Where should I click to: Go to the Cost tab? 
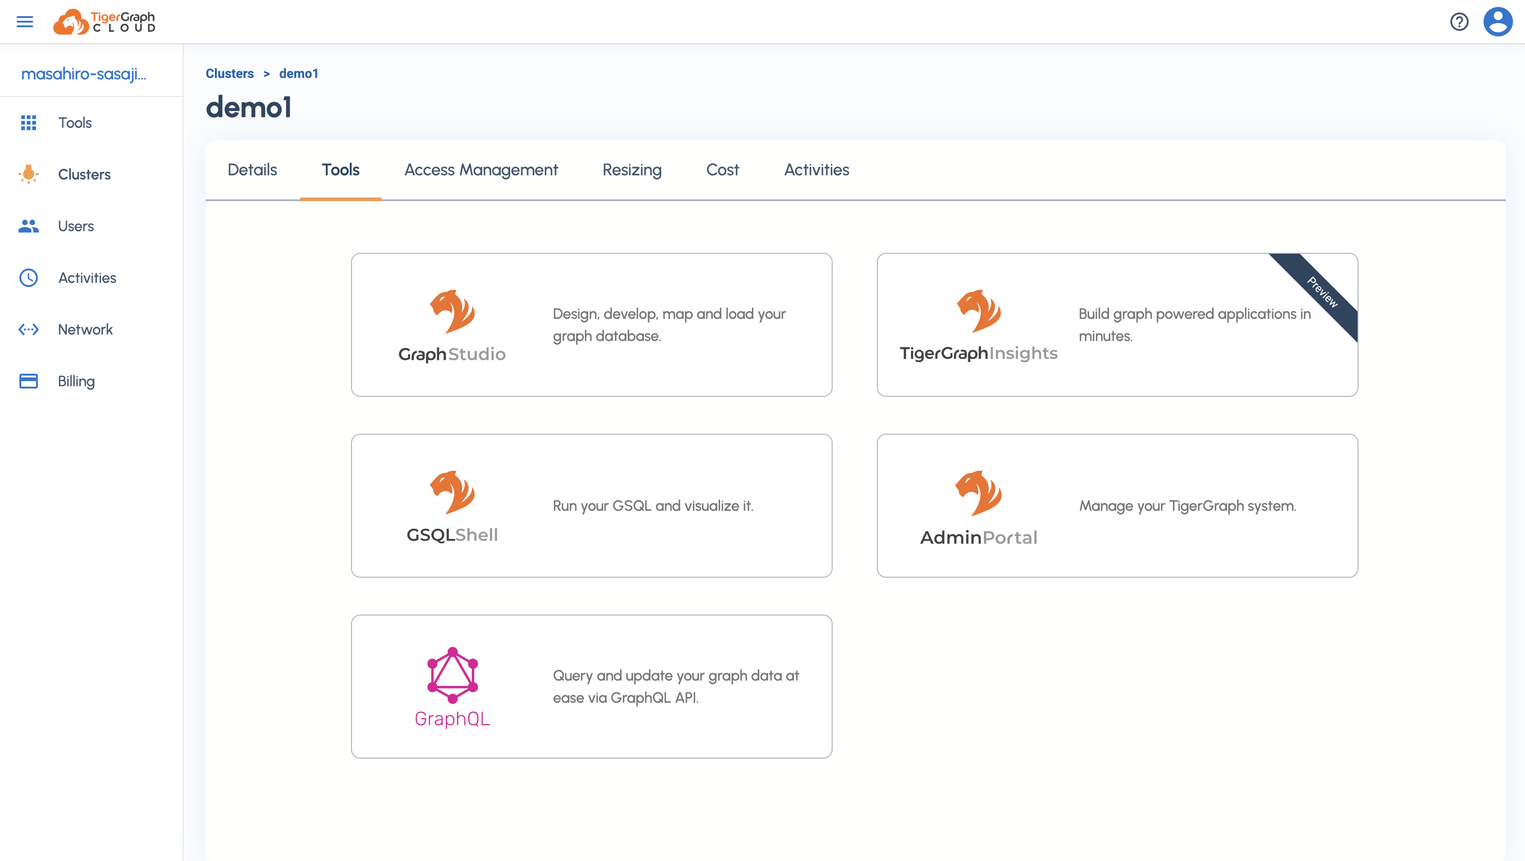[x=722, y=170]
